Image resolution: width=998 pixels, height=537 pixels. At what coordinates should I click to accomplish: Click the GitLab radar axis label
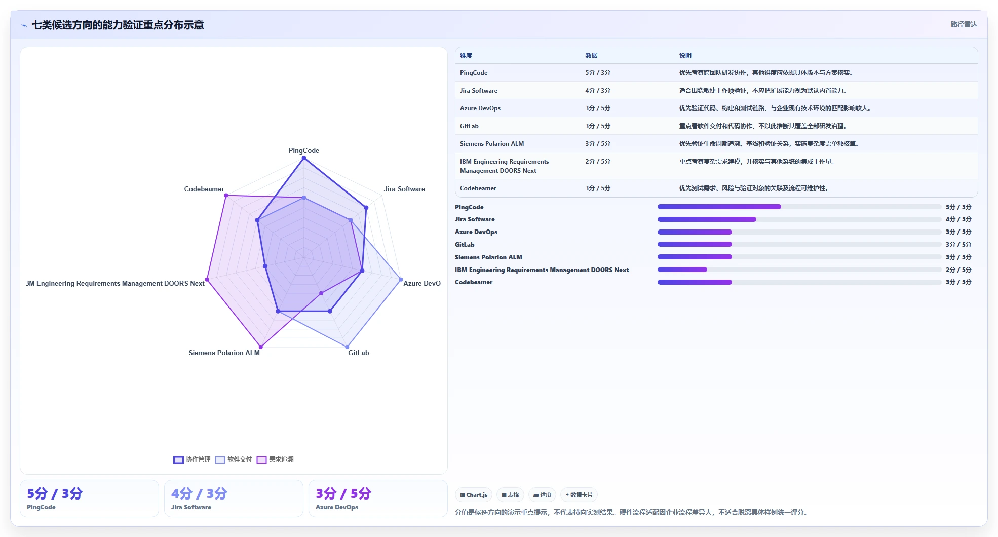359,353
